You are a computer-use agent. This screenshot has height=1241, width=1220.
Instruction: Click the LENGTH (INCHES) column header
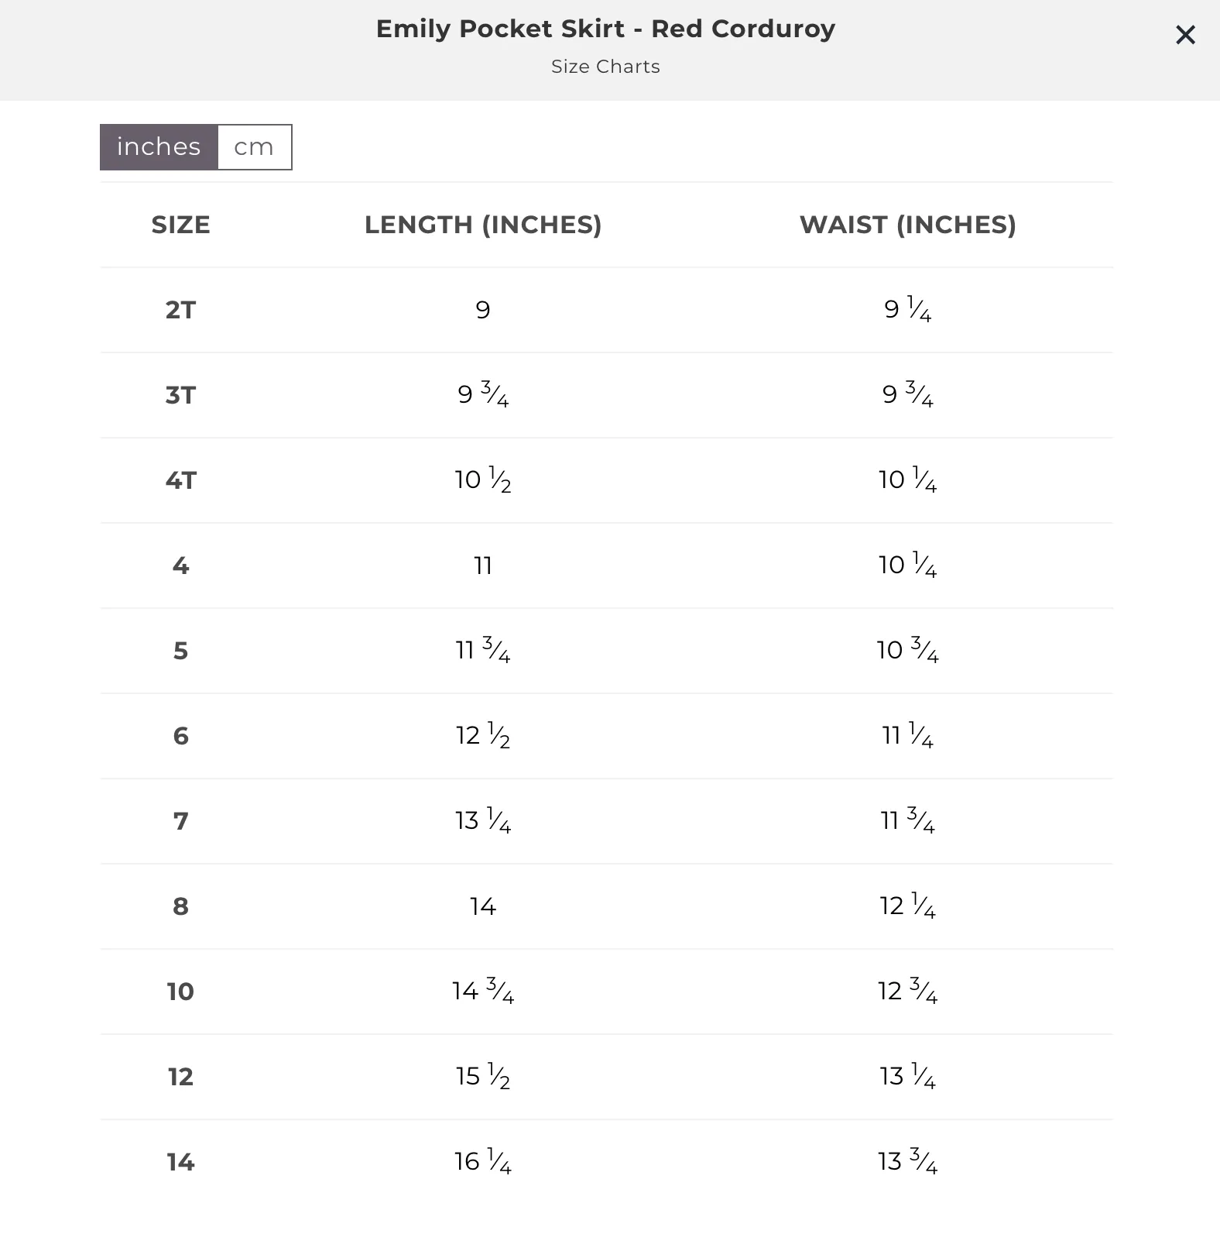coord(483,225)
